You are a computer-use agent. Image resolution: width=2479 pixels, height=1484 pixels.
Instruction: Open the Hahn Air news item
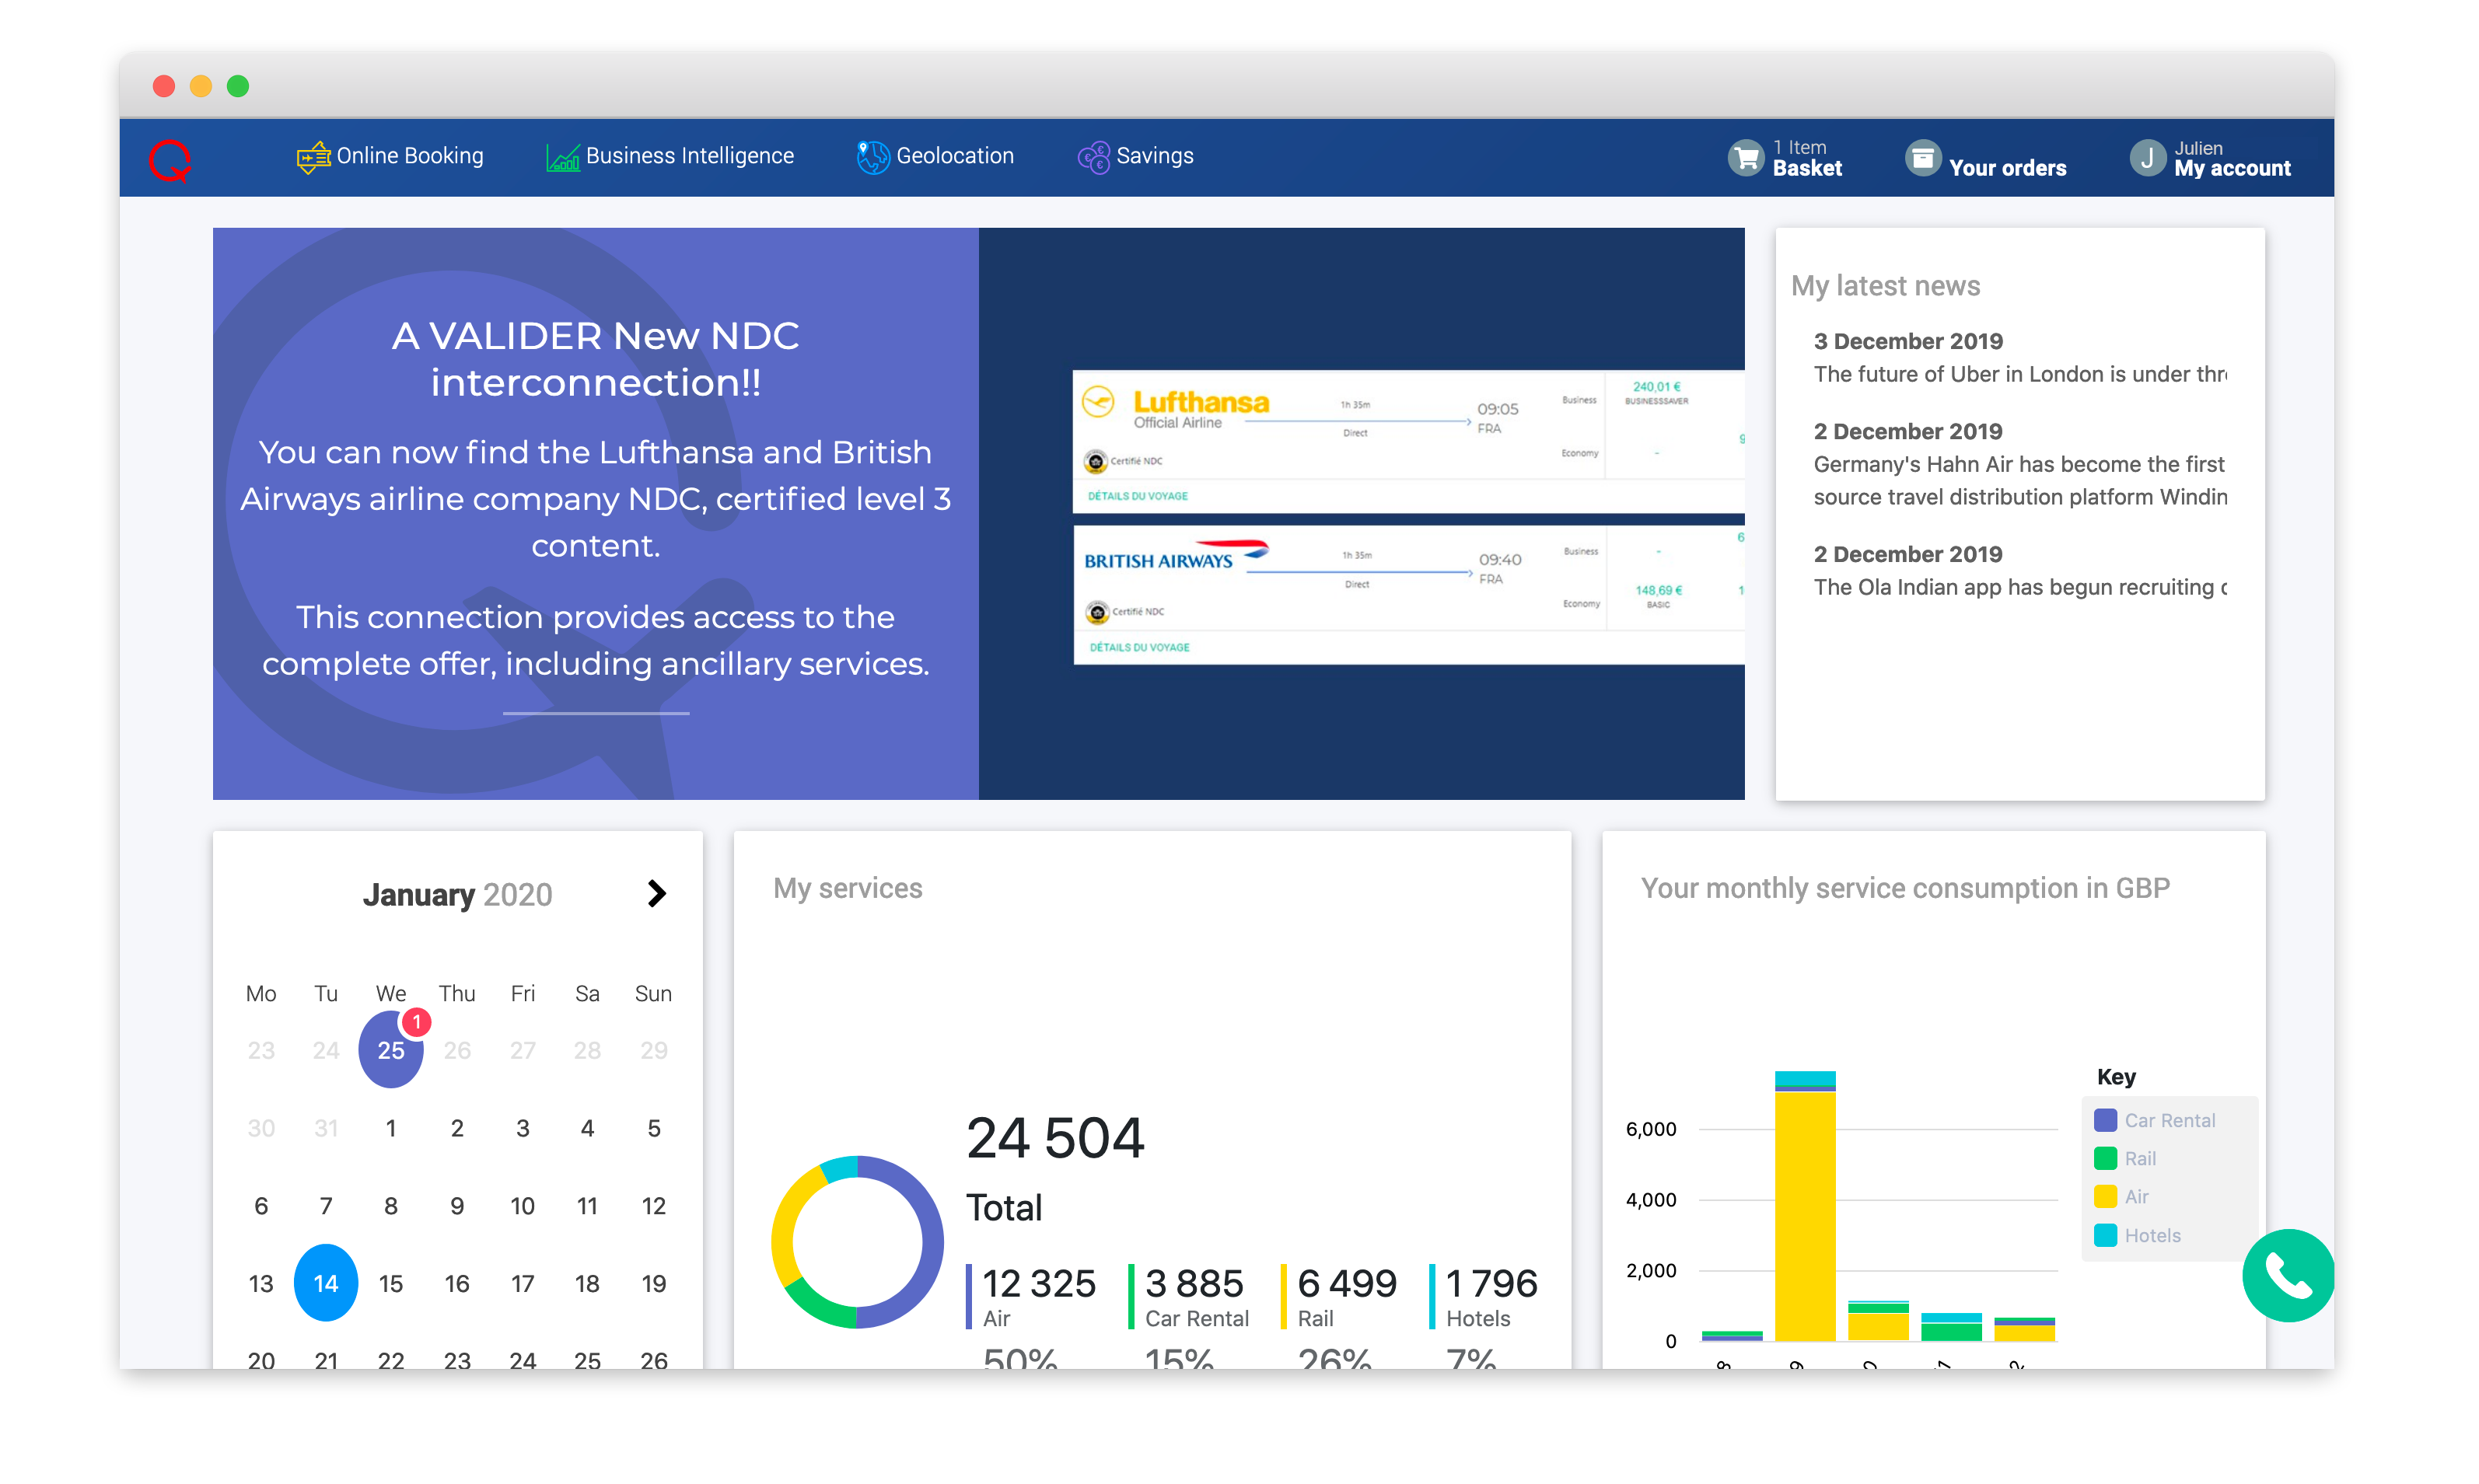(x=2020, y=464)
